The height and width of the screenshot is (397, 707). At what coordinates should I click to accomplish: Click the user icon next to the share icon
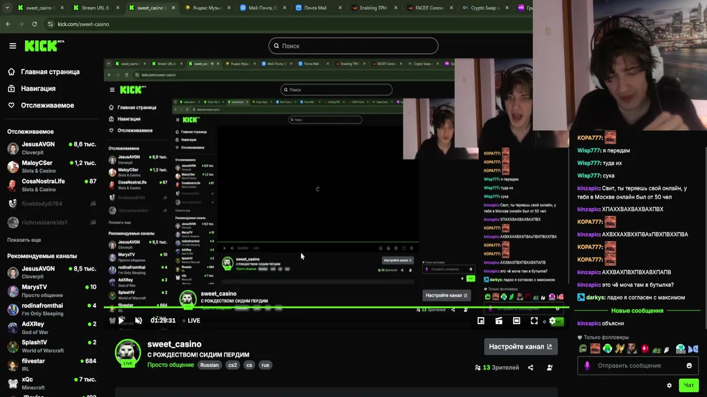[550, 368]
